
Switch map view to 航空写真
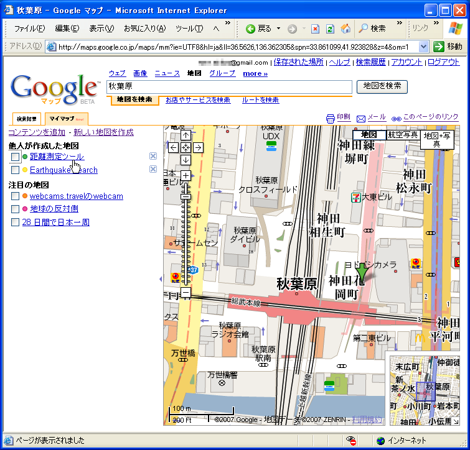click(403, 135)
